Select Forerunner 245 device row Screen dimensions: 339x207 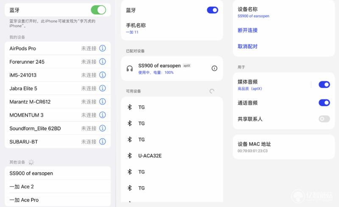pos(58,61)
